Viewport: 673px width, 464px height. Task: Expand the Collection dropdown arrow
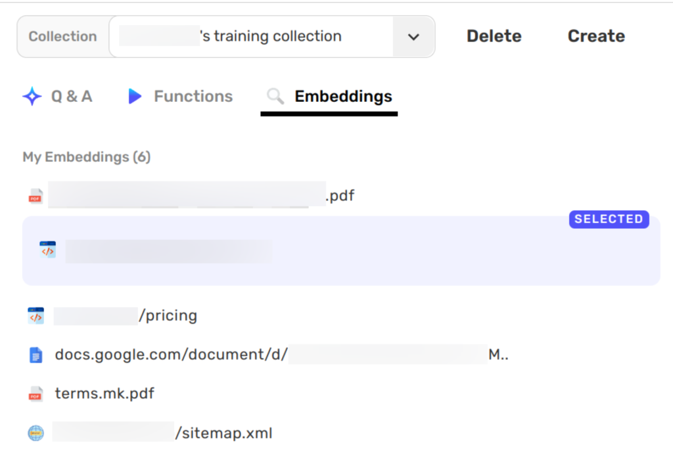pos(413,37)
